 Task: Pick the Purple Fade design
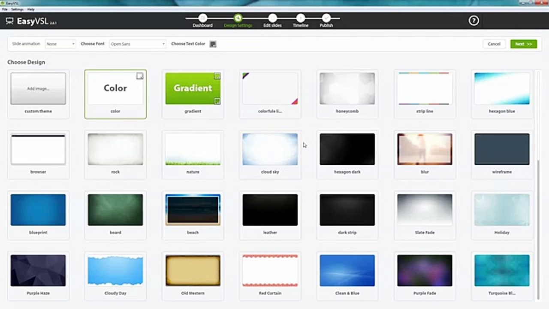425,276
